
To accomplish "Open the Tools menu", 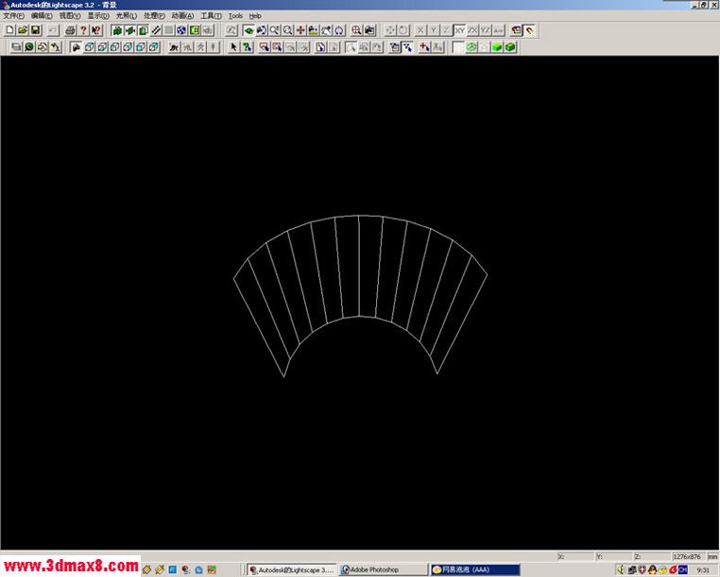I will tap(235, 16).
